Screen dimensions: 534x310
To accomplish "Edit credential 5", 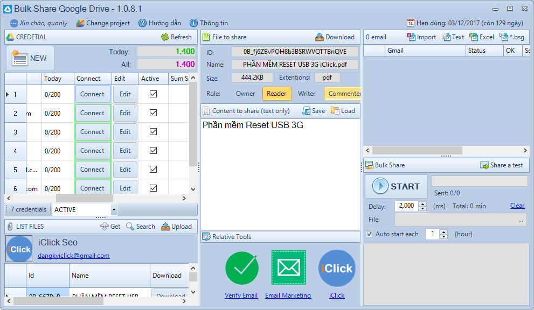I will point(125,170).
